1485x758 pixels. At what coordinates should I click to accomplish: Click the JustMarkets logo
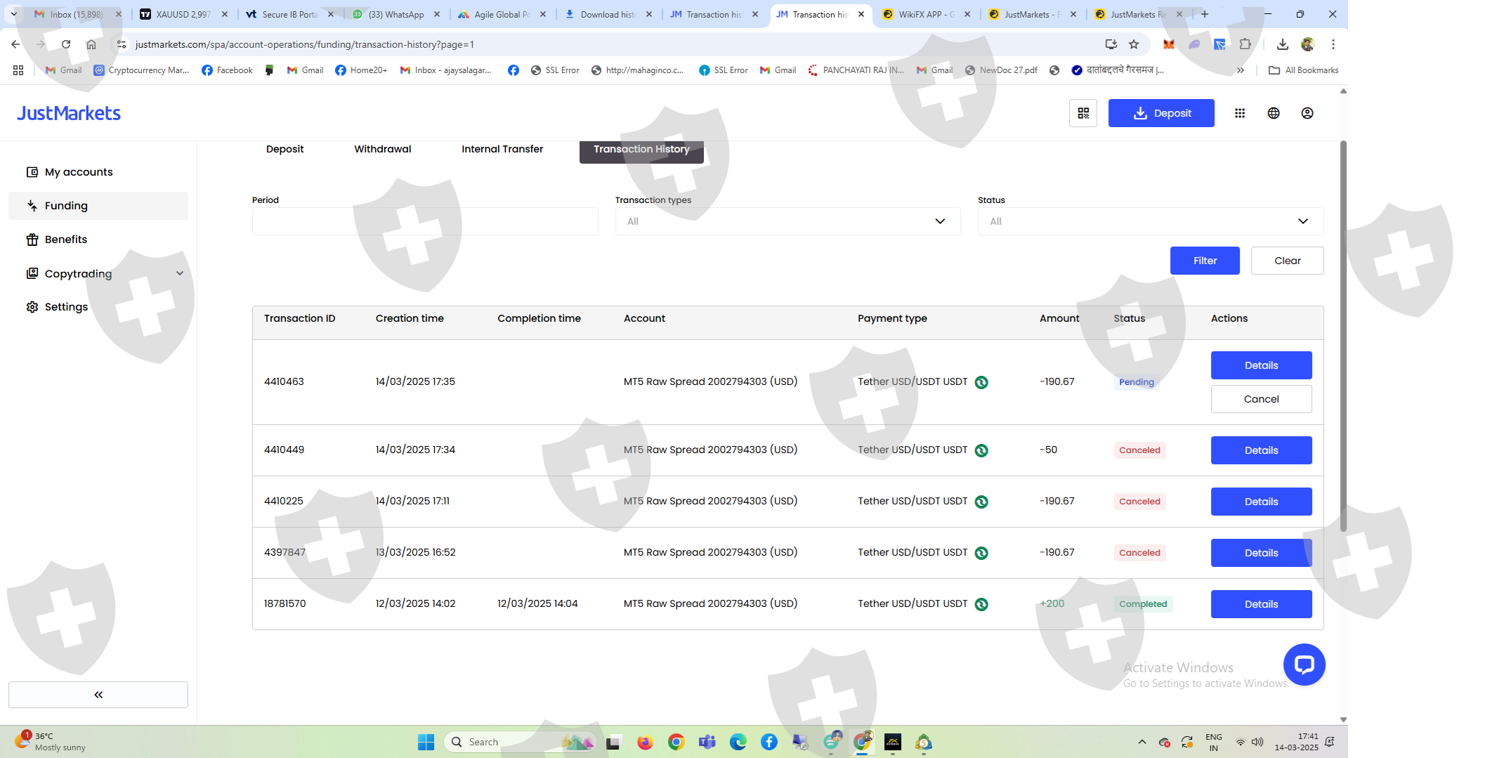click(69, 113)
